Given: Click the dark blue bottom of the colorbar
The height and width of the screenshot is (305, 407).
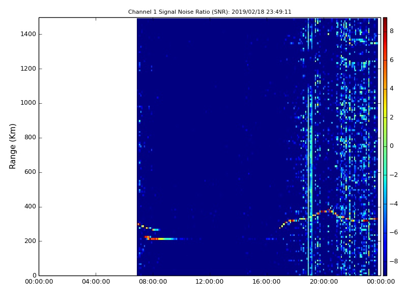Looking at the screenshot, I should [x=385, y=272].
